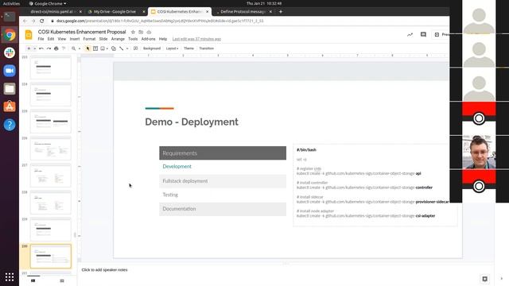Open the activity dashboard trend icon

pyautogui.click(x=410, y=34)
